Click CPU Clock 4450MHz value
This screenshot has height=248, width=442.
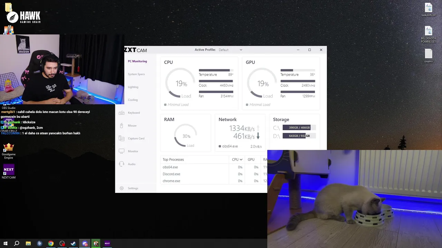pos(227,85)
